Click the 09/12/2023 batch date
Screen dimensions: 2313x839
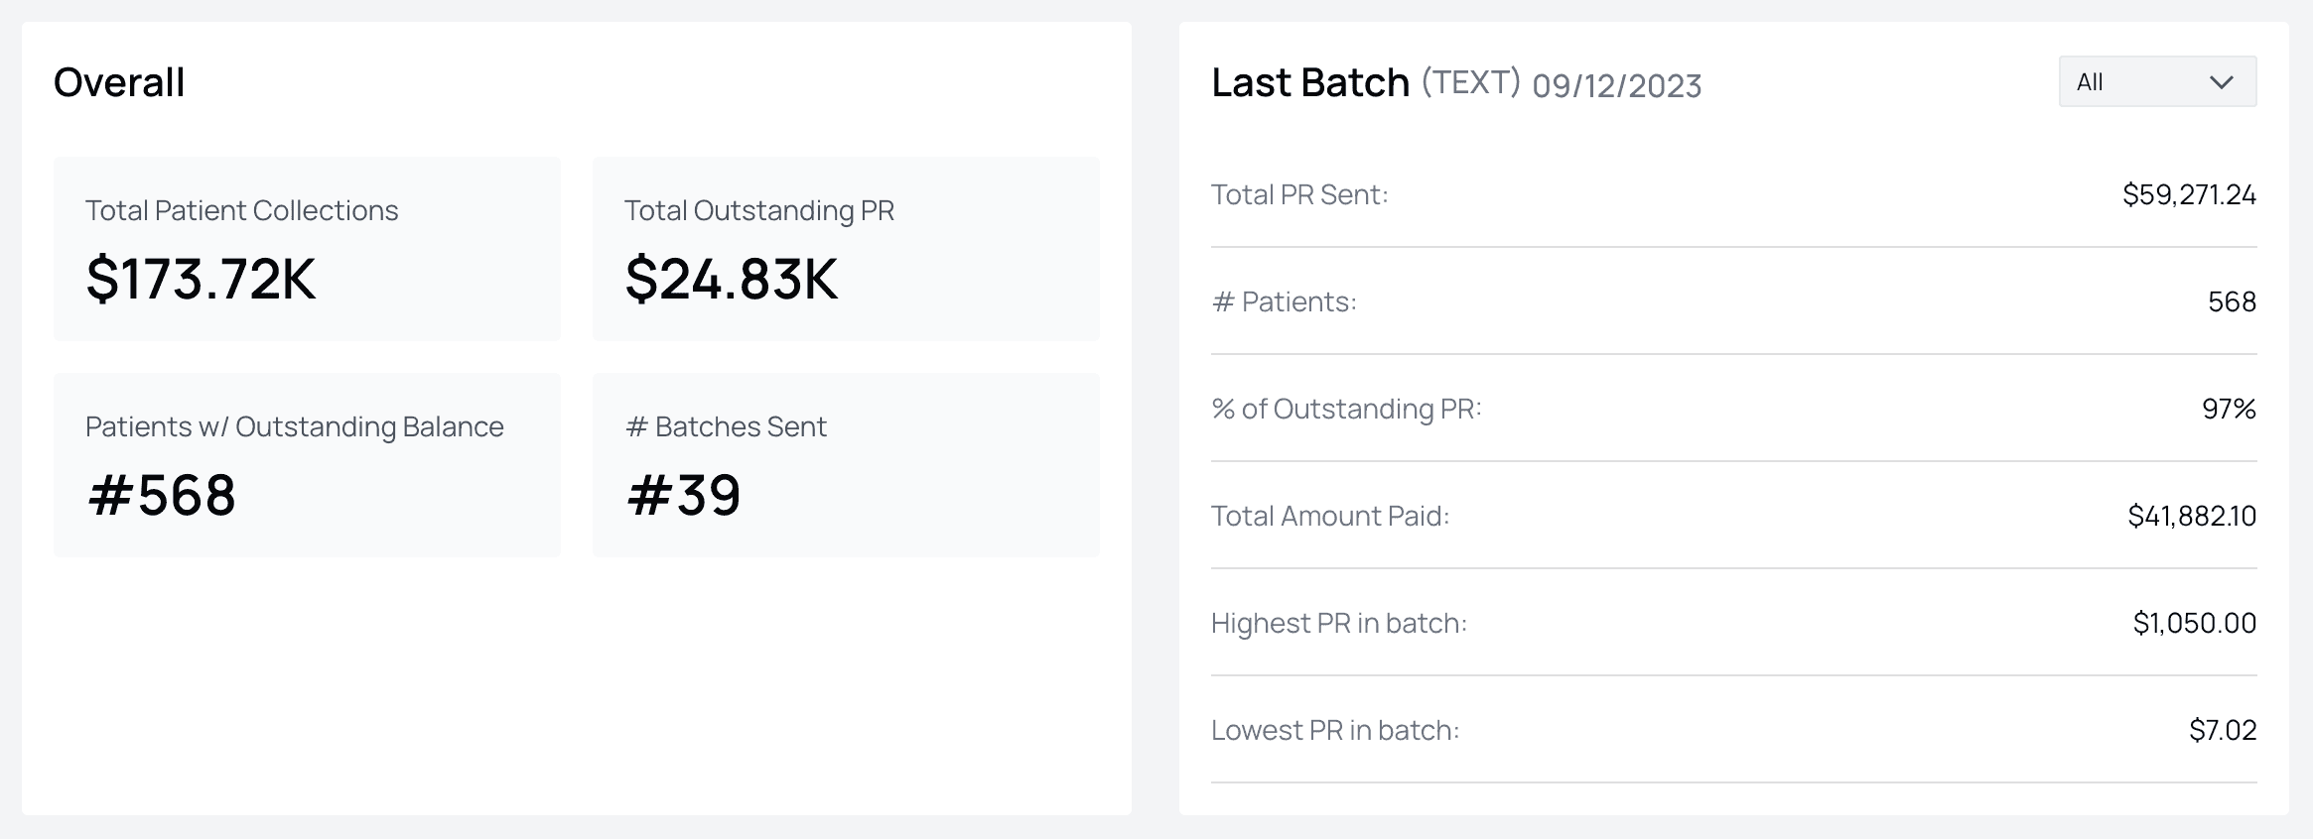click(x=1616, y=86)
